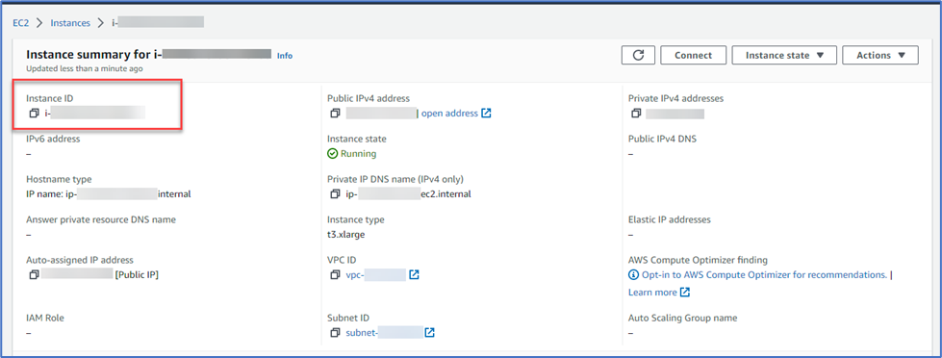Click the Elastic IP addresses label

pyautogui.click(x=670, y=219)
